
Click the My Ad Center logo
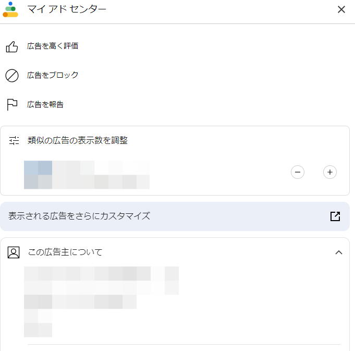click(10, 9)
